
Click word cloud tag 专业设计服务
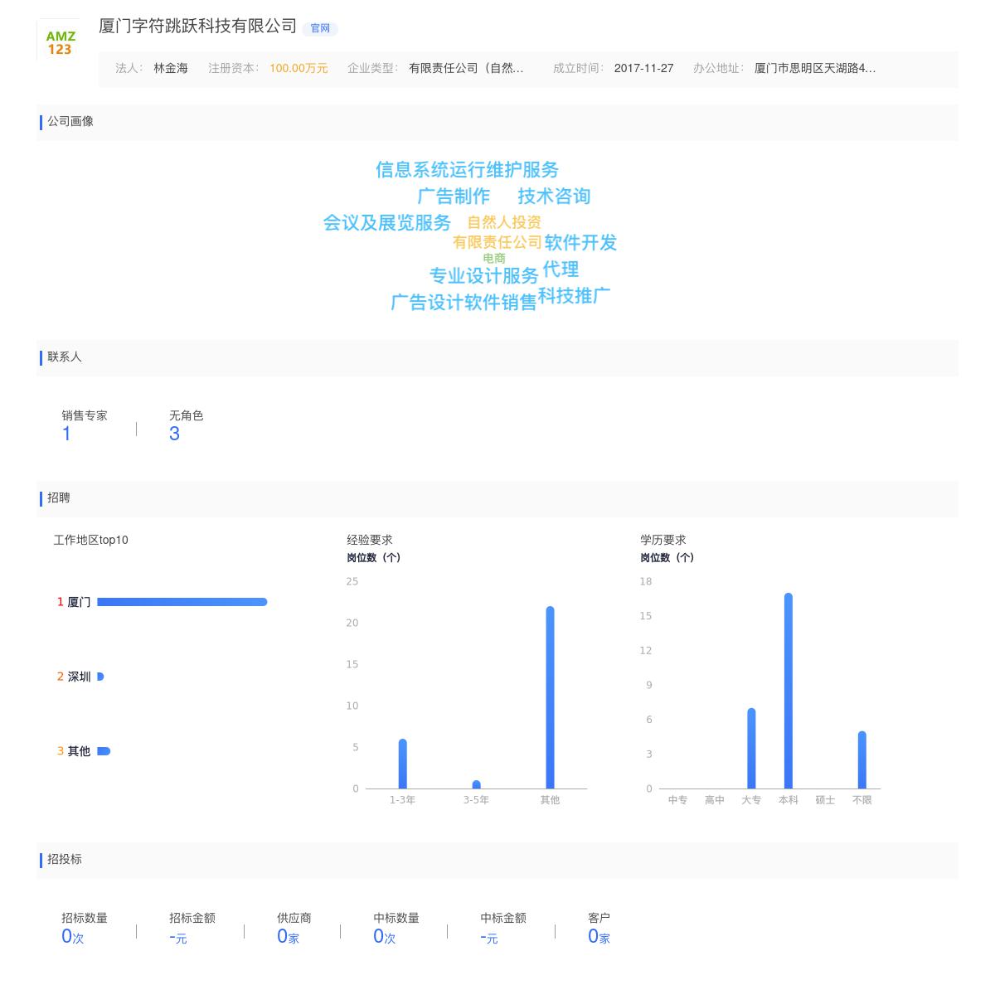[x=484, y=275]
